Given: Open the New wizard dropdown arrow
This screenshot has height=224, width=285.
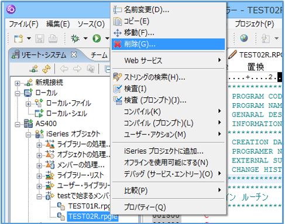Looking at the screenshot, I should [29, 38].
